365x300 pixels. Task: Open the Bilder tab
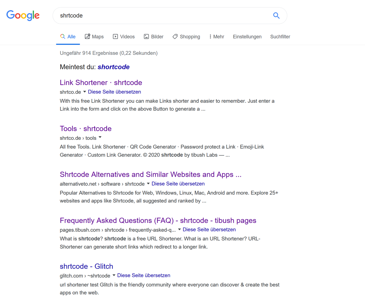tap(154, 37)
